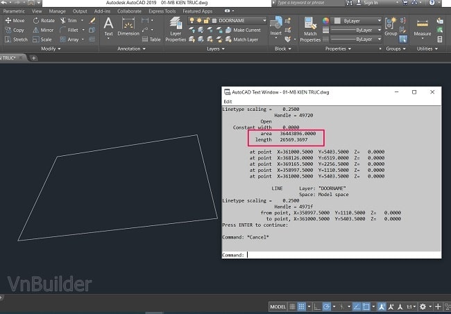The height and width of the screenshot is (314, 451).
Task: Open Edit menu in Text Window
Action: click(x=228, y=101)
